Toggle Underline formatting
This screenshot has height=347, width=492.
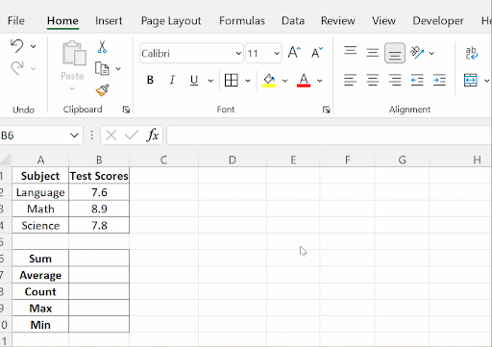click(x=194, y=80)
